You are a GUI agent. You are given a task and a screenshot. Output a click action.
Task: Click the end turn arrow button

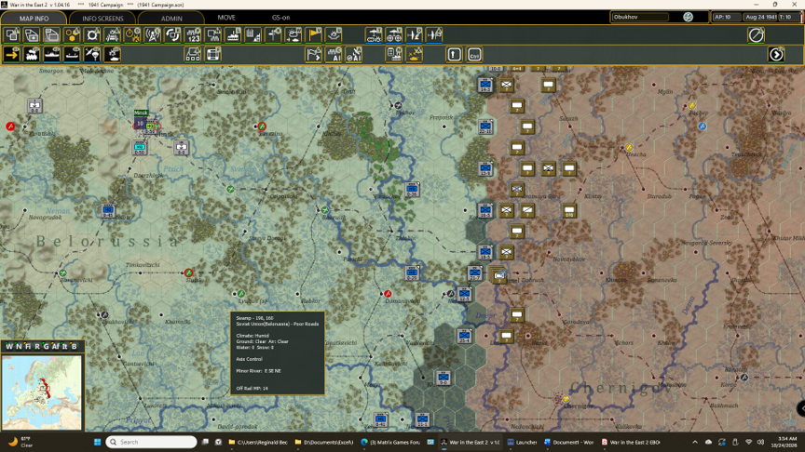coord(776,54)
